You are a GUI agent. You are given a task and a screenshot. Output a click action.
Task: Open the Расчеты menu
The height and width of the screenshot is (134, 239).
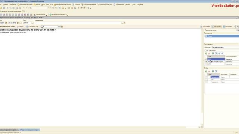coord(76,4)
